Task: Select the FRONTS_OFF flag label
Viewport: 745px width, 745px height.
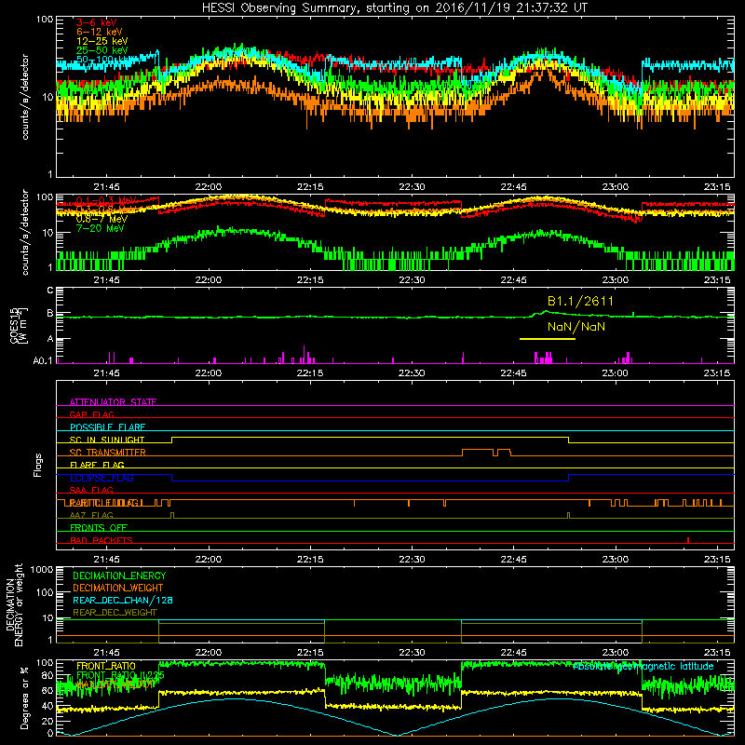Action: point(99,528)
